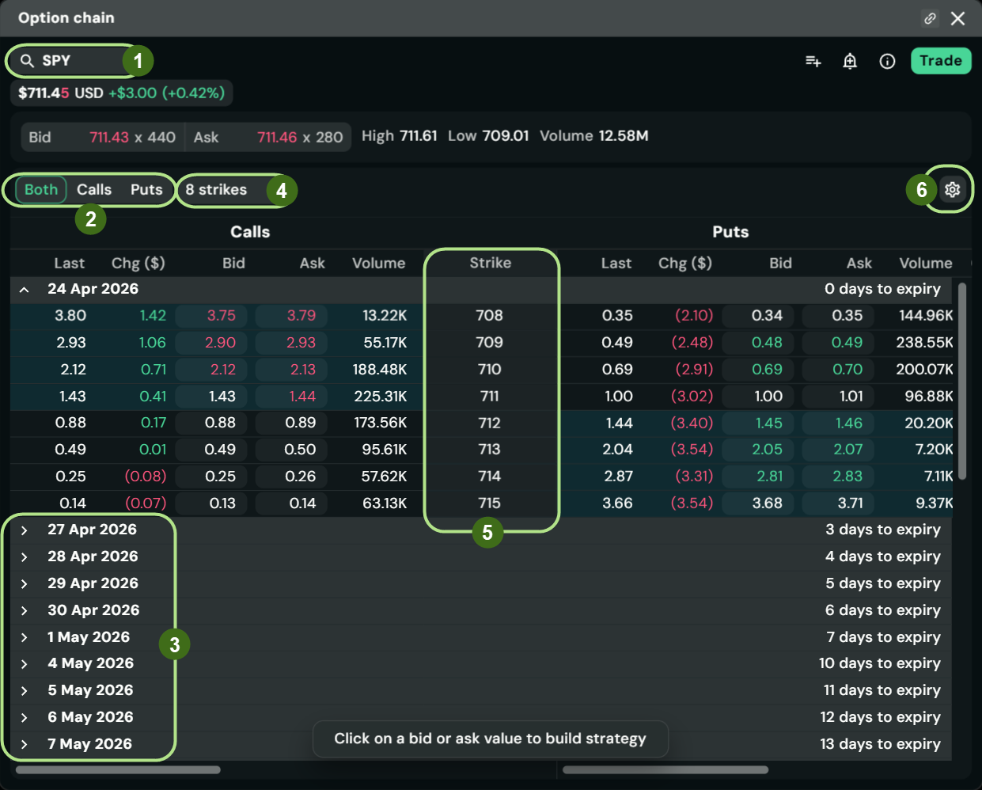Viewport: 982px width, 790px height.
Task: Click the search magnifier icon
Action: [x=27, y=61]
